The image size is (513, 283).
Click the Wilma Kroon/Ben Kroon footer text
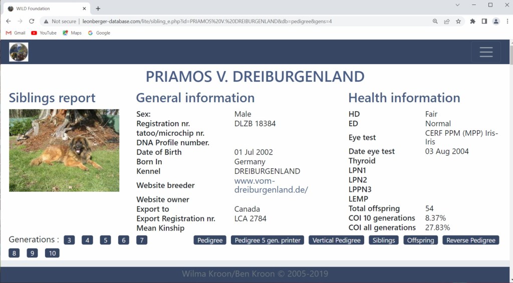click(255, 273)
